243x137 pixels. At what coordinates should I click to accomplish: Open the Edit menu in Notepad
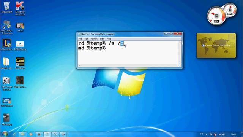click(86, 39)
